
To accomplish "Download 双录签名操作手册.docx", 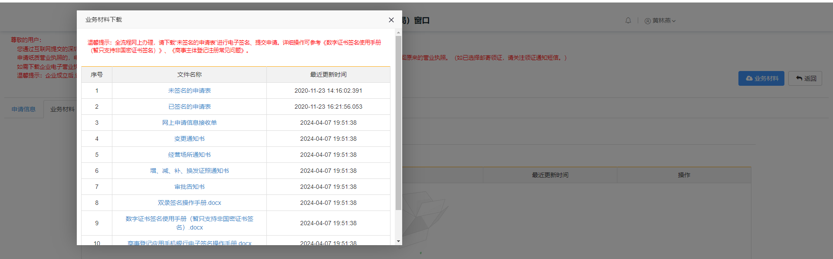I will [189, 203].
